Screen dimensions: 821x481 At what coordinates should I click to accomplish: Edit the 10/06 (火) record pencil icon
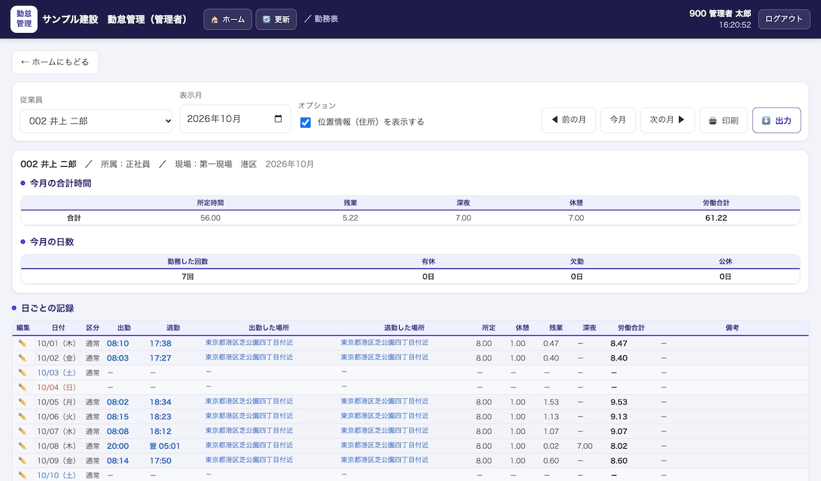pyautogui.click(x=22, y=416)
